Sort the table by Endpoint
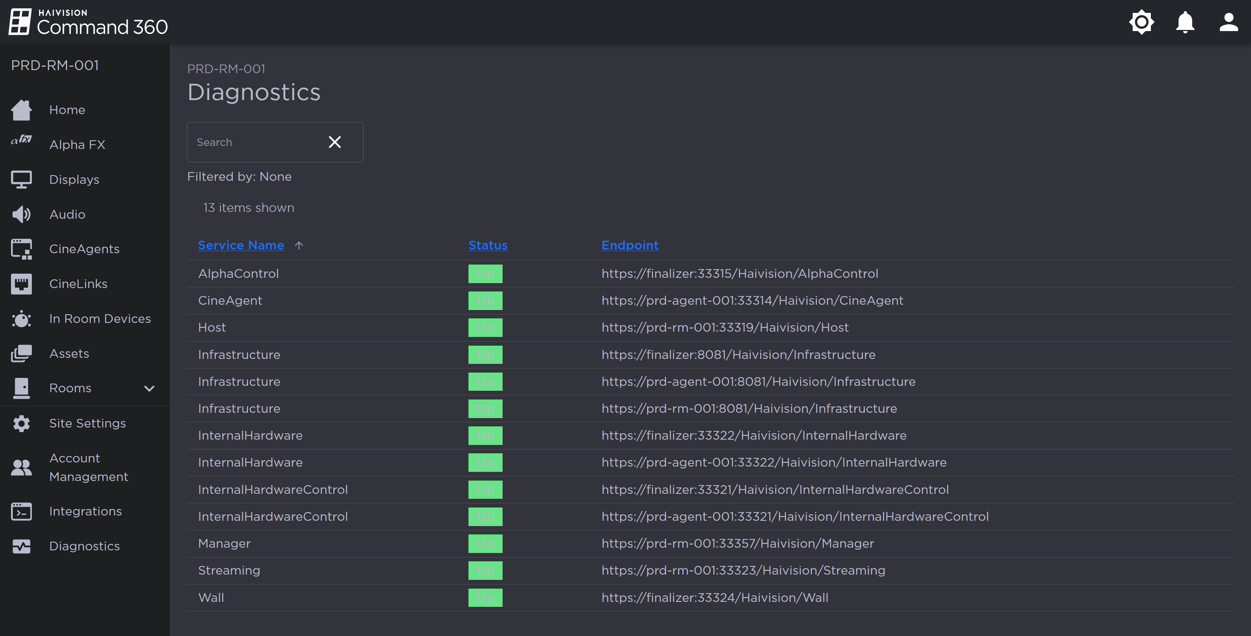Screen dimensions: 1251x636 pyautogui.click(x=630, y=245)
